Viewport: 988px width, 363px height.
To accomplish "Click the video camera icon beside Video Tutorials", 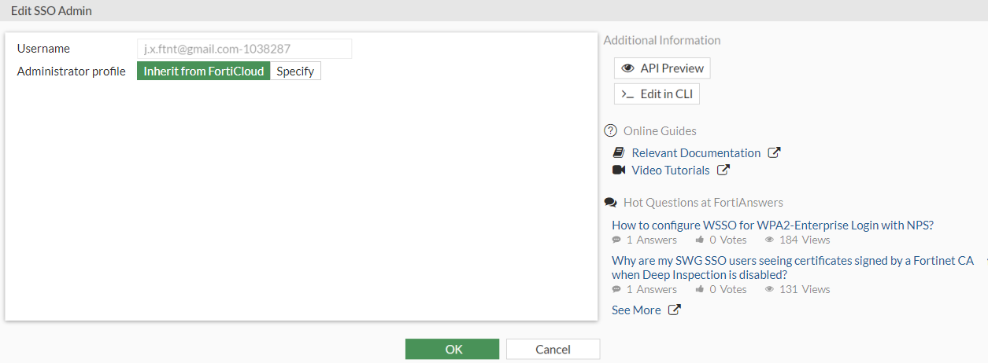I will click(619, 170).
